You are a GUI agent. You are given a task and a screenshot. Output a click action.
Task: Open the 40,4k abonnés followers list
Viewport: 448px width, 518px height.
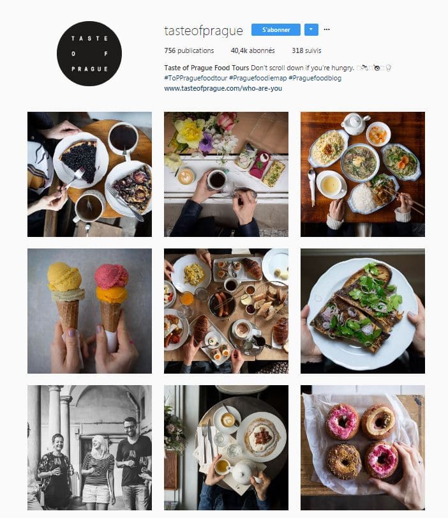coord(253,50)
